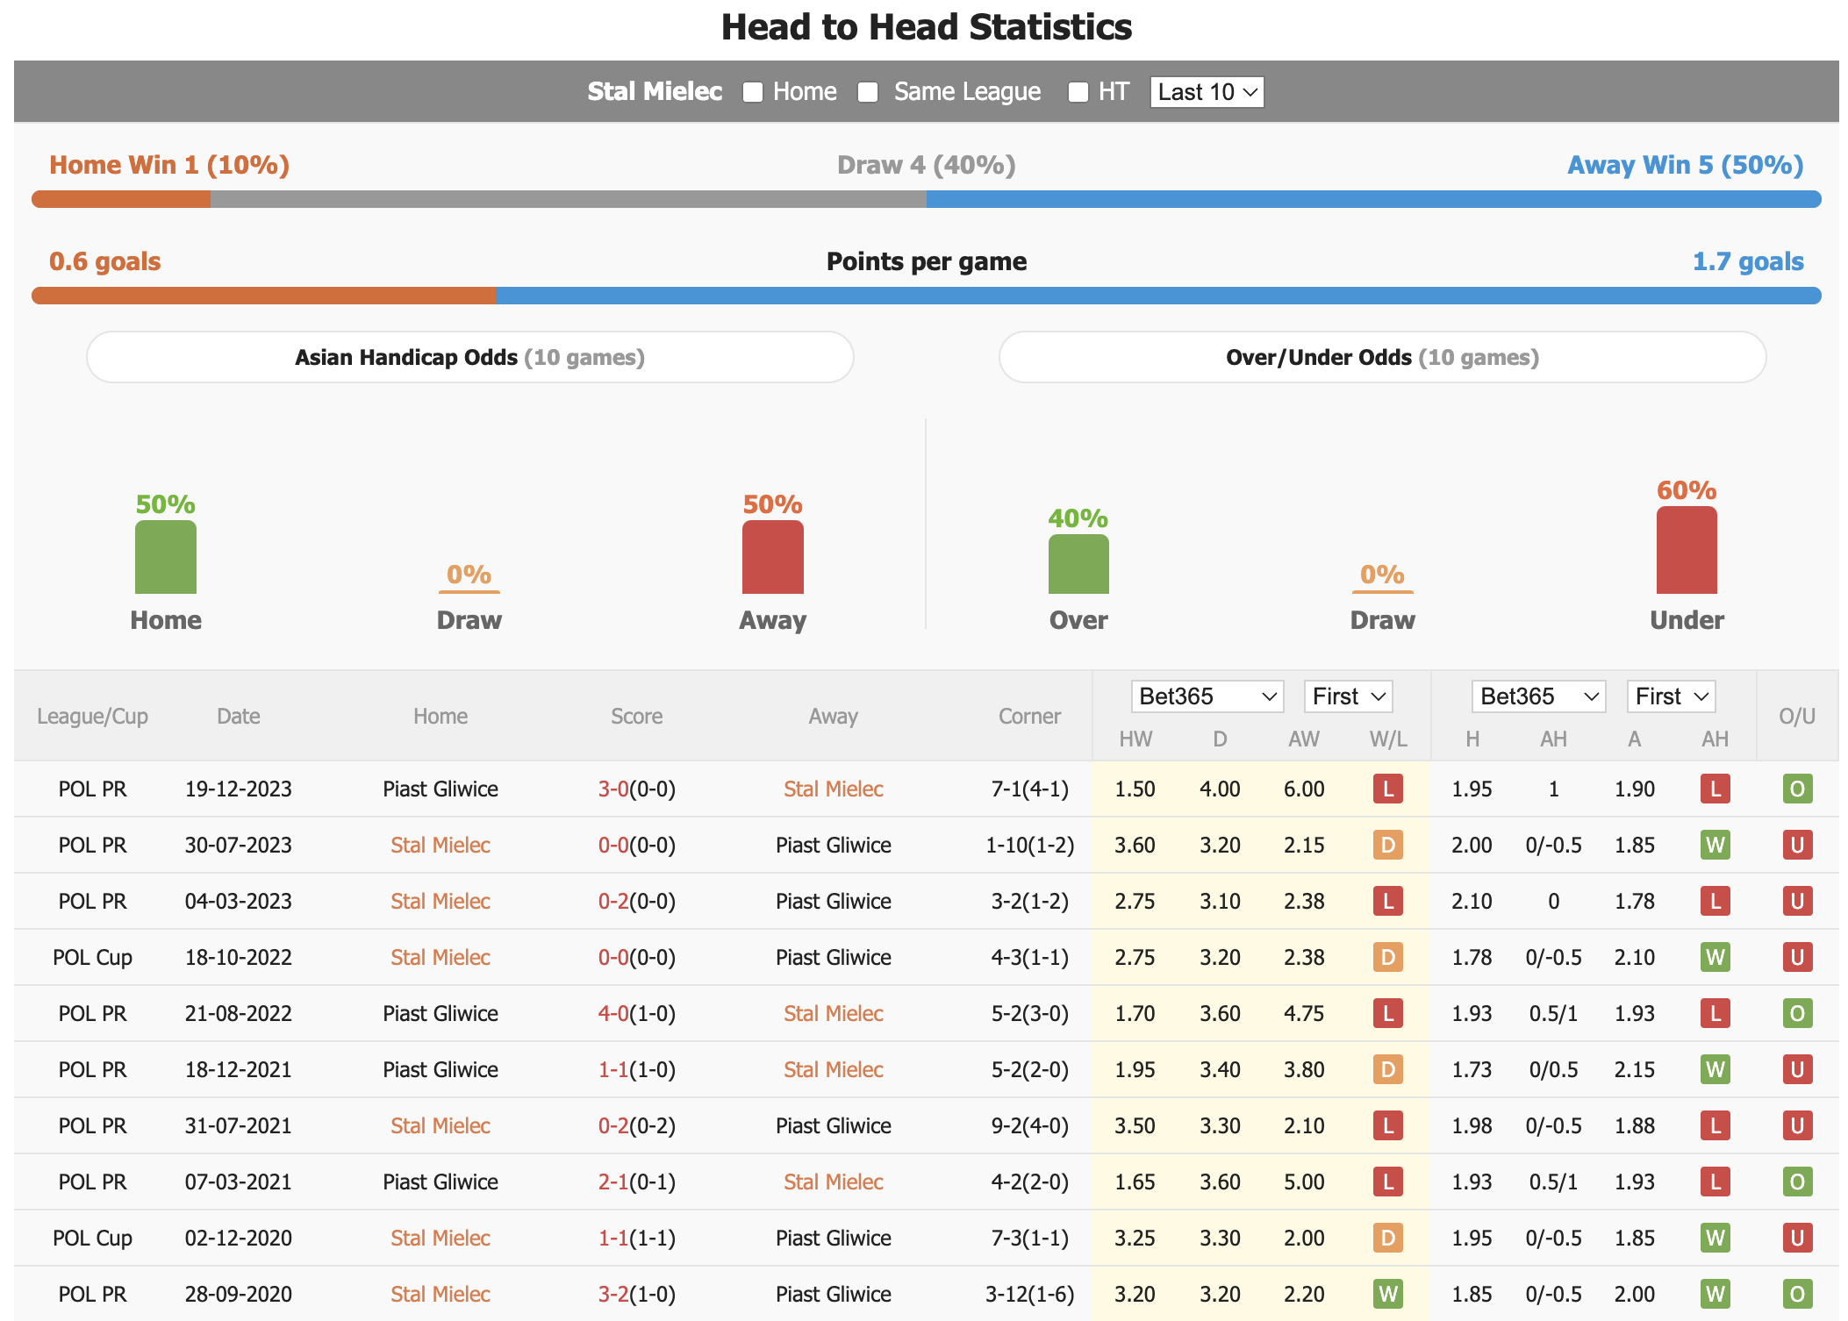Click AH loss badge in 31-07-2021 row
1848x1321 pixels.
point(1715,1125)
